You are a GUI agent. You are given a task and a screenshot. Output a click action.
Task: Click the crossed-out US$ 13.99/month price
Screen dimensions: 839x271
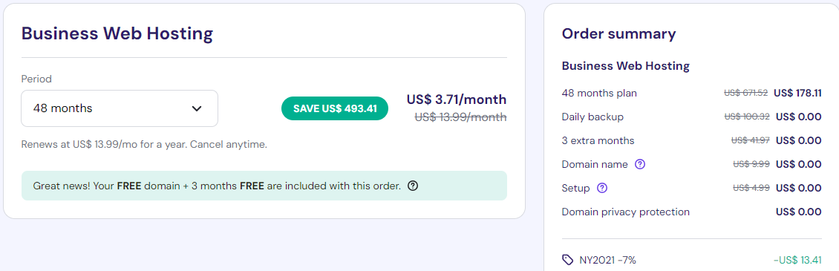(460, 117)
